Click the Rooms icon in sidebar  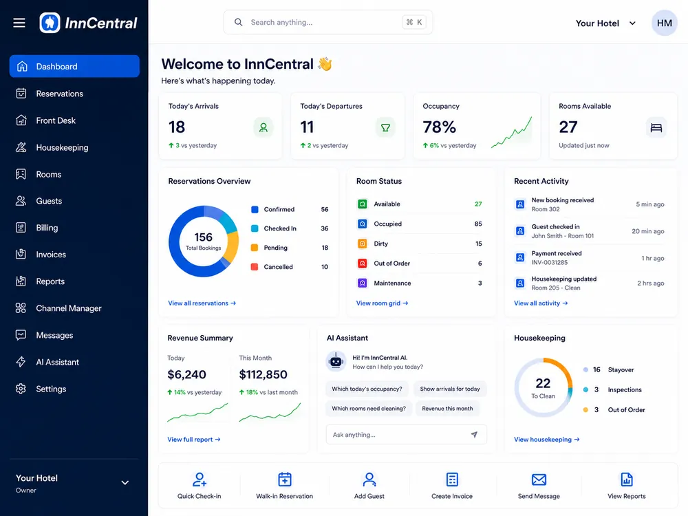click(21, 174)
